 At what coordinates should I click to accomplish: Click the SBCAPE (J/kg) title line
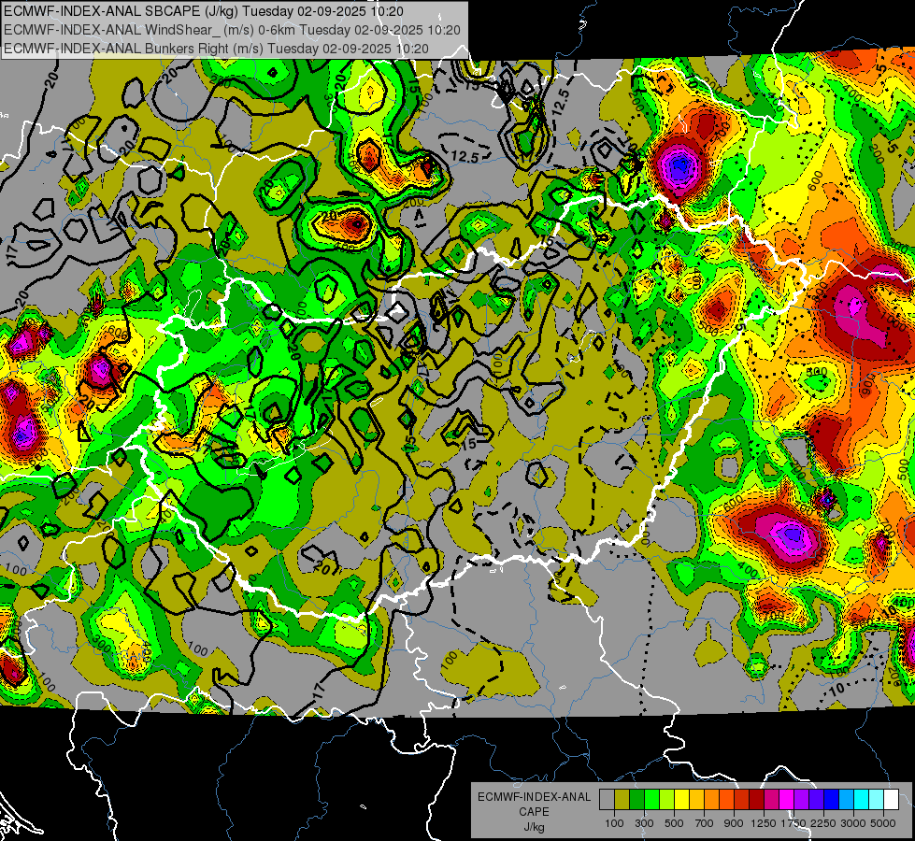click(203, 11)
